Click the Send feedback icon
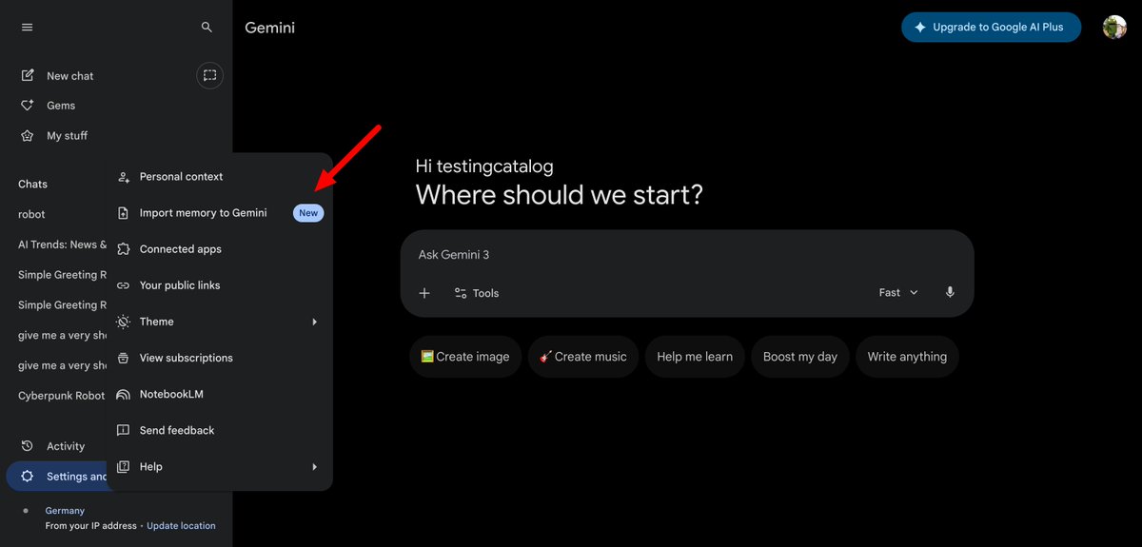Viewport: 1142px width, 547px height. pyautogui.click(x=123, y=430)
